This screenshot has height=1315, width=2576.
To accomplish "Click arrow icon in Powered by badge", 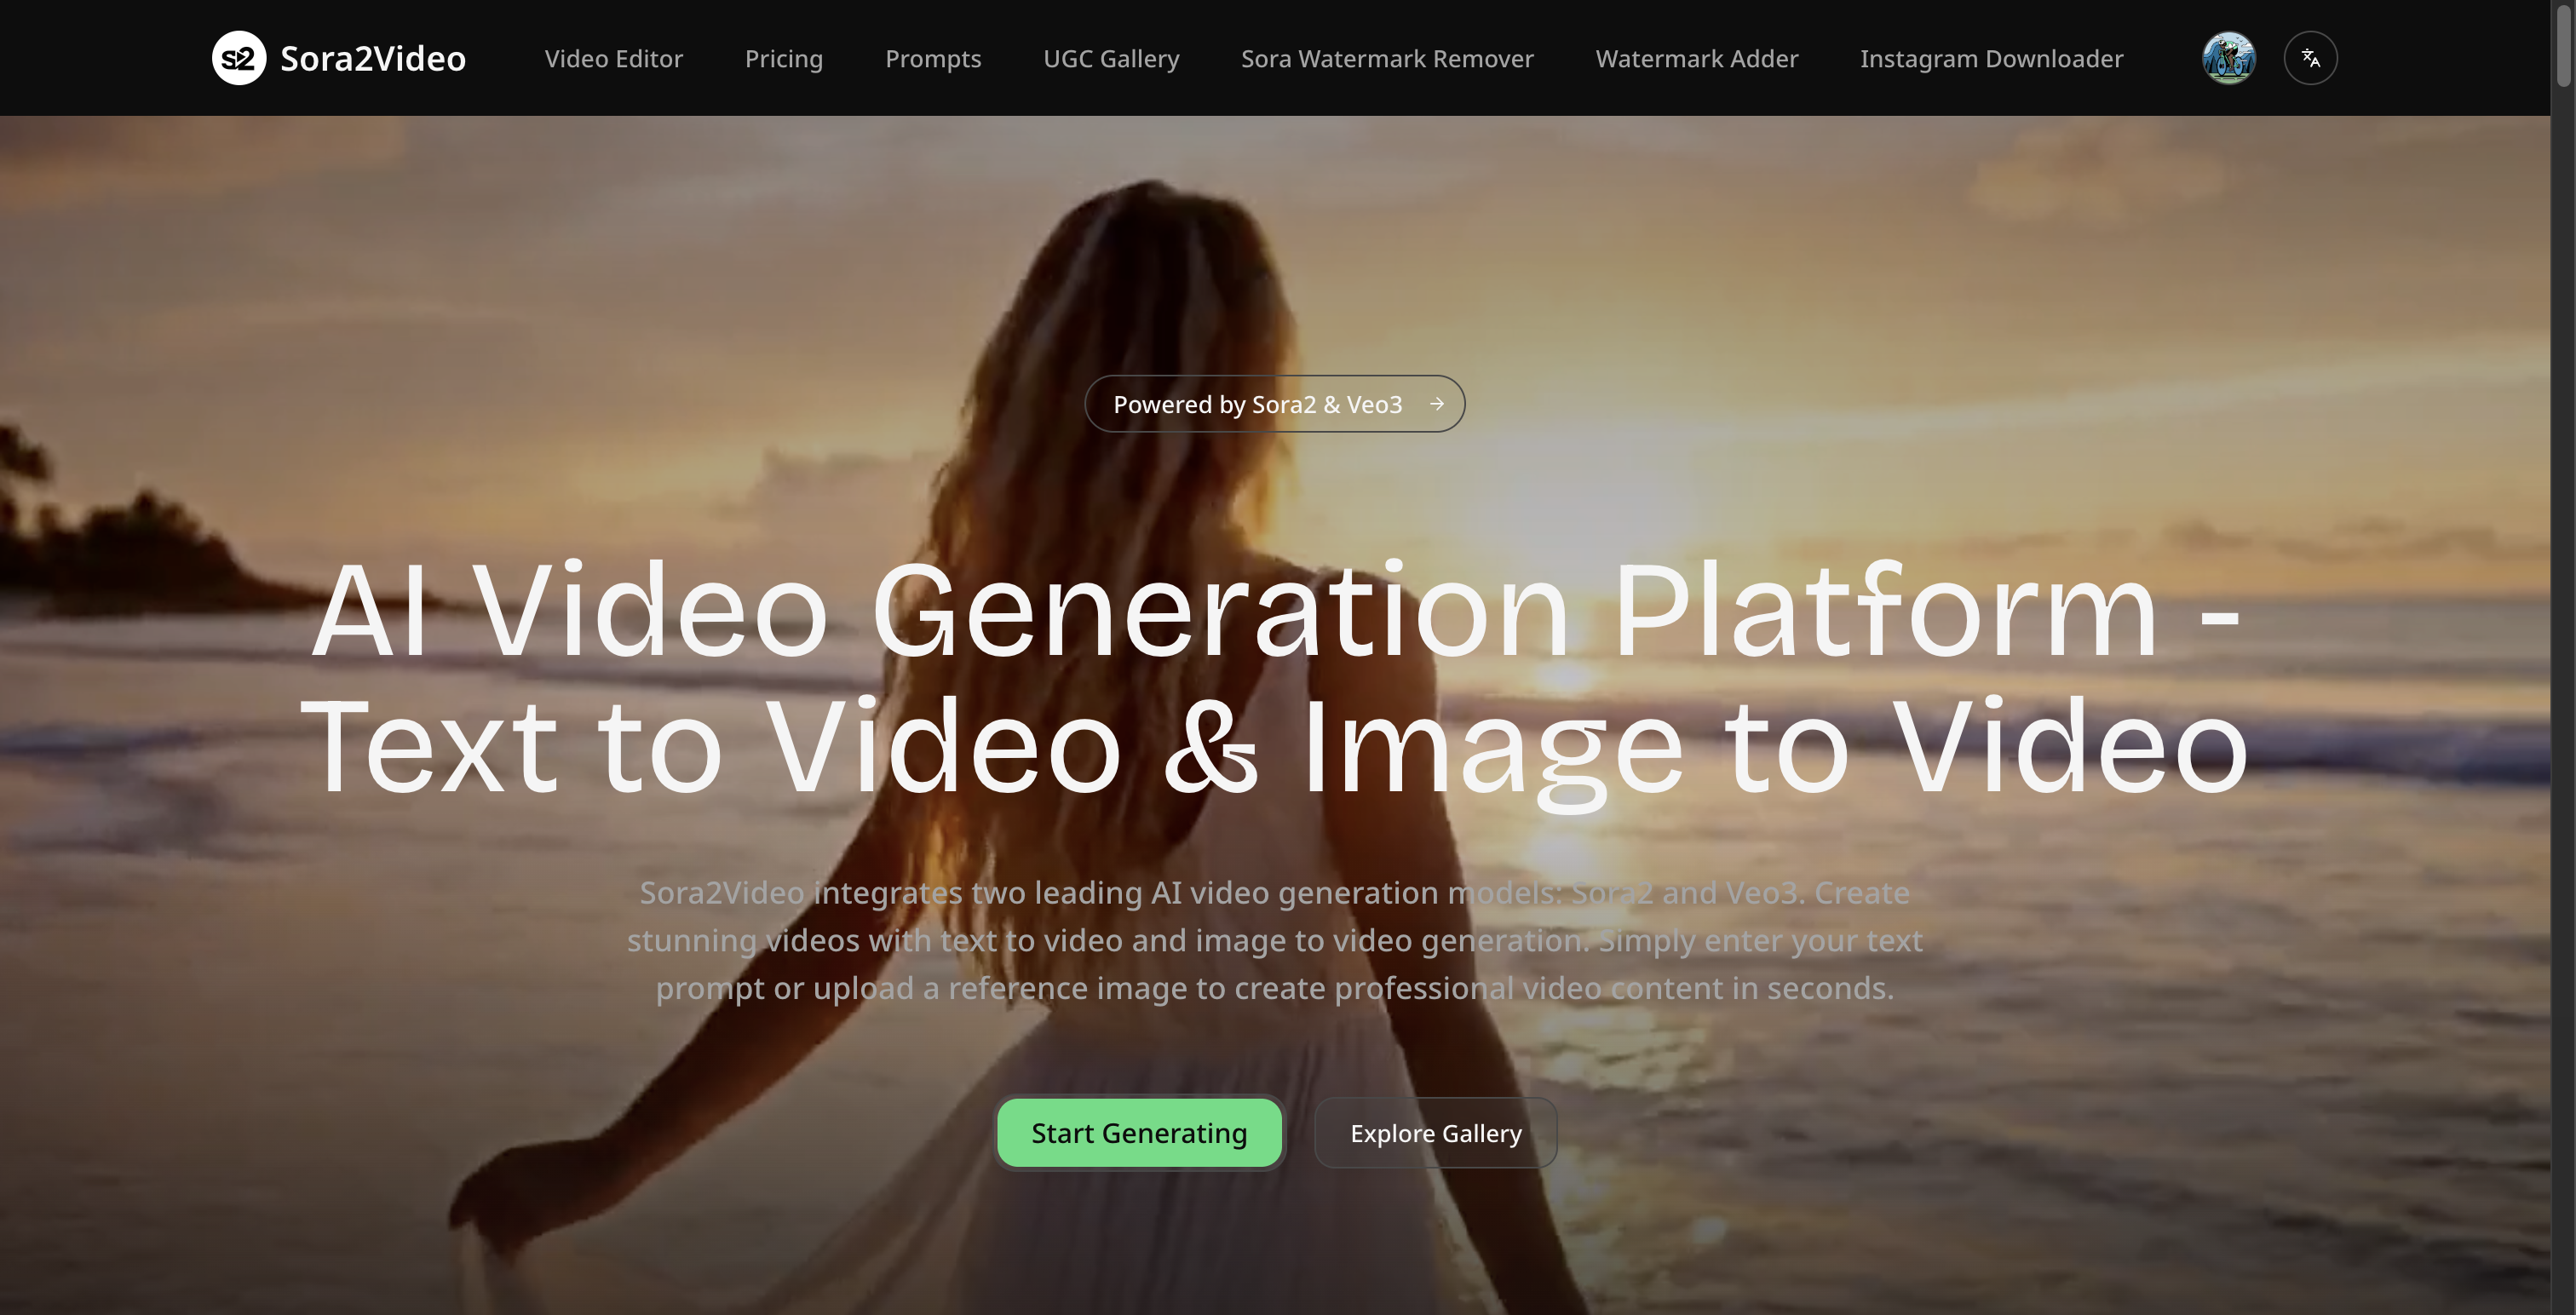I will (x=1437, y=404).
